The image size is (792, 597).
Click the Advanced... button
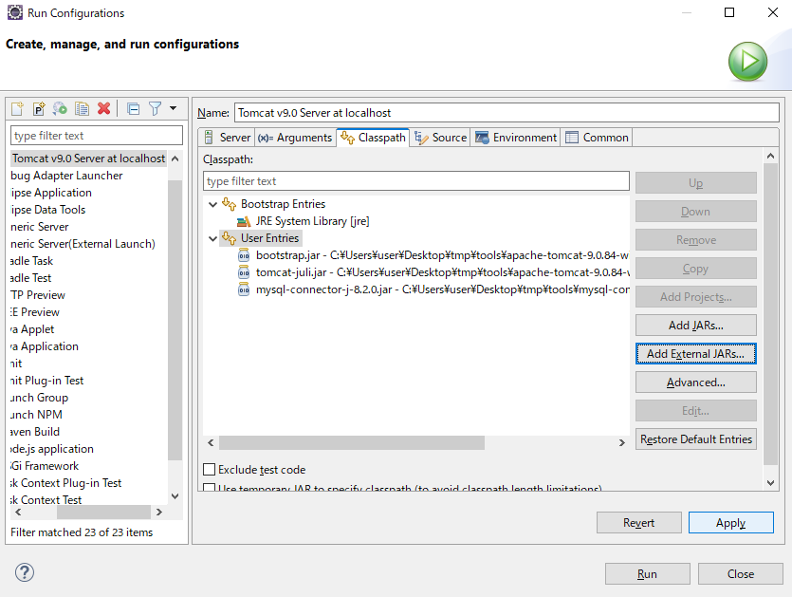[x=695, y=382]
